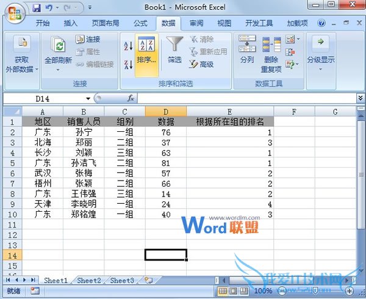Open the 加载项 tab
Screen dimensions: 366x299
coord(297,23)
